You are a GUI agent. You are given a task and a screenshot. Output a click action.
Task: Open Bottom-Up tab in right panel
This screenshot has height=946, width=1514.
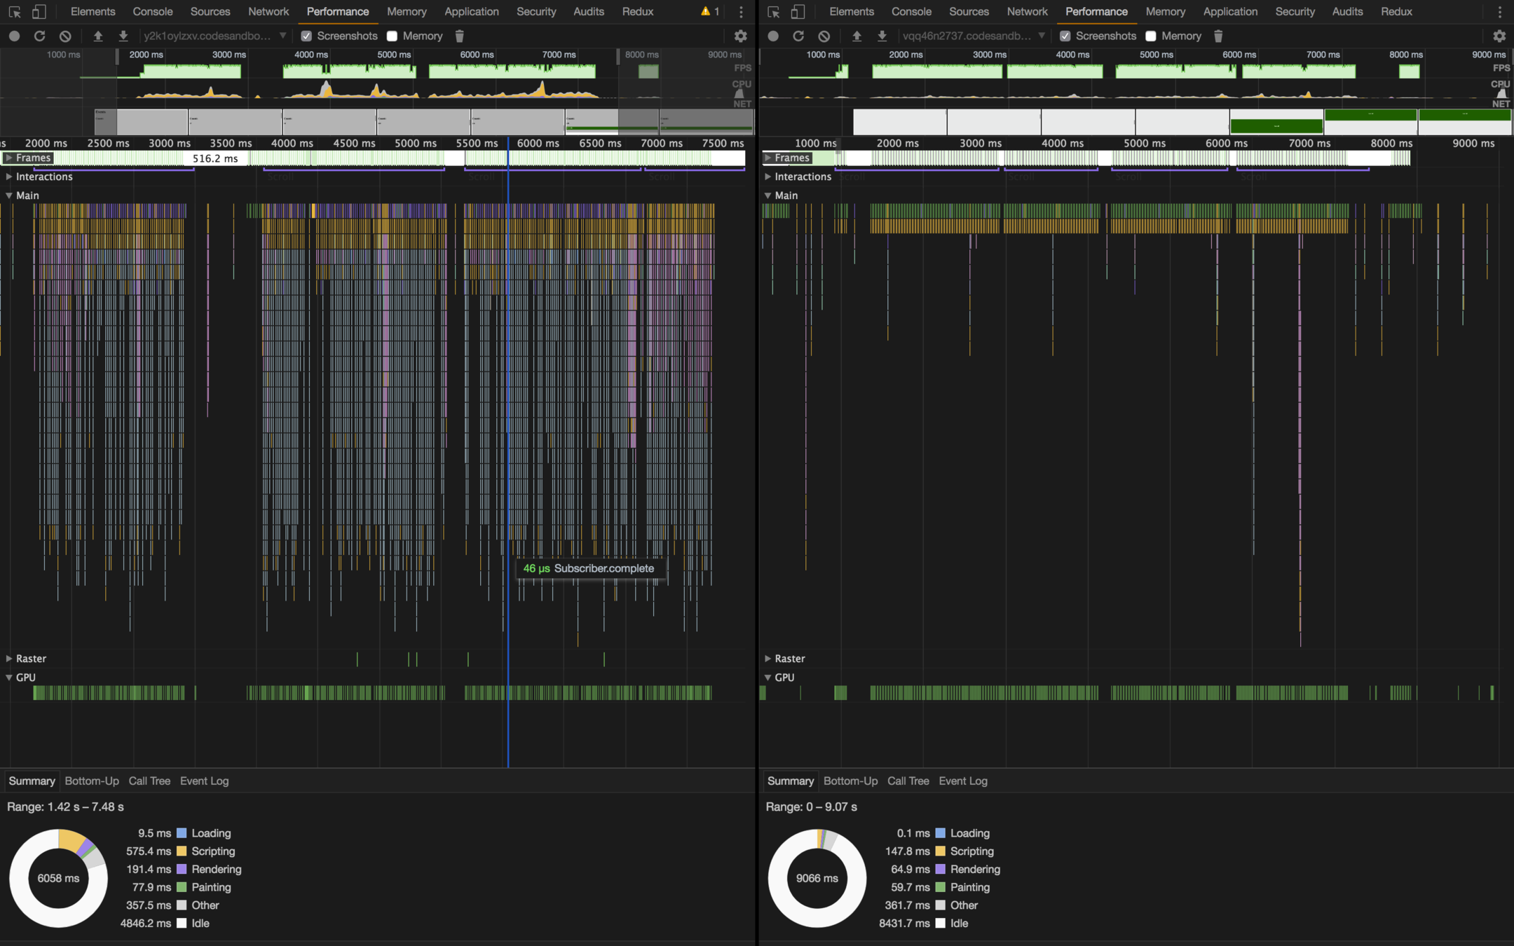point(850,781)
